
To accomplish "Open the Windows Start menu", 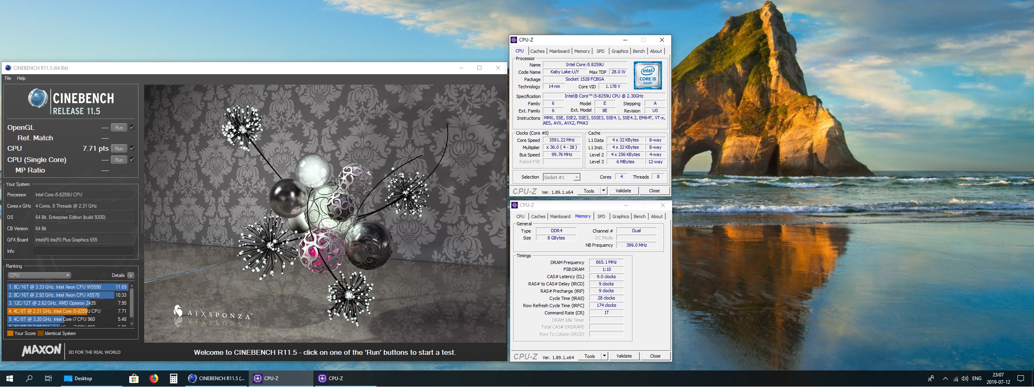I will pos(10,379).
